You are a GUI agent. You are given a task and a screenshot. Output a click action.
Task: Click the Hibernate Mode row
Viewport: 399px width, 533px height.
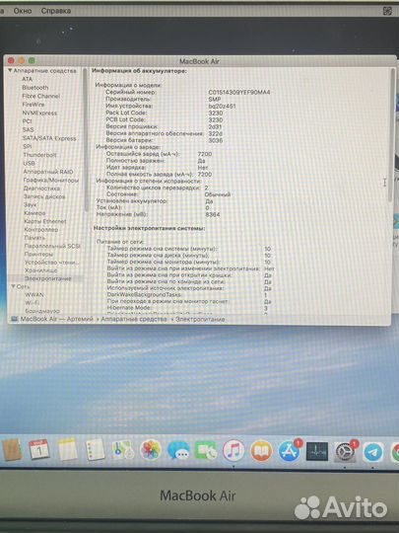tap(187, 308)
